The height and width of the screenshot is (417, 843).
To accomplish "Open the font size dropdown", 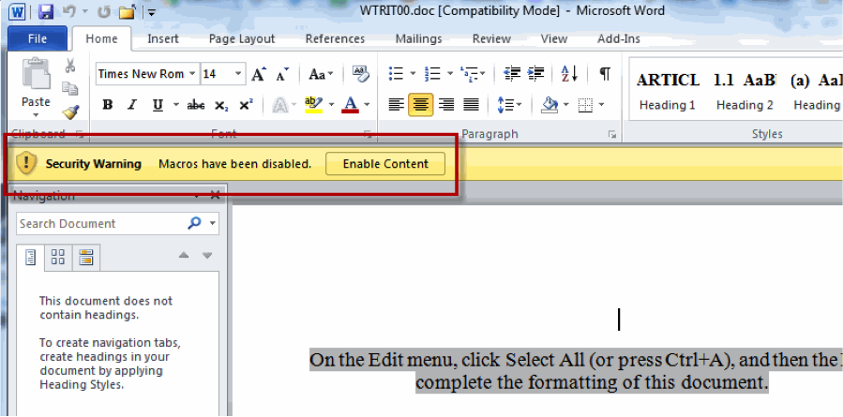I will pyautogui.click(x=237, y=74).
